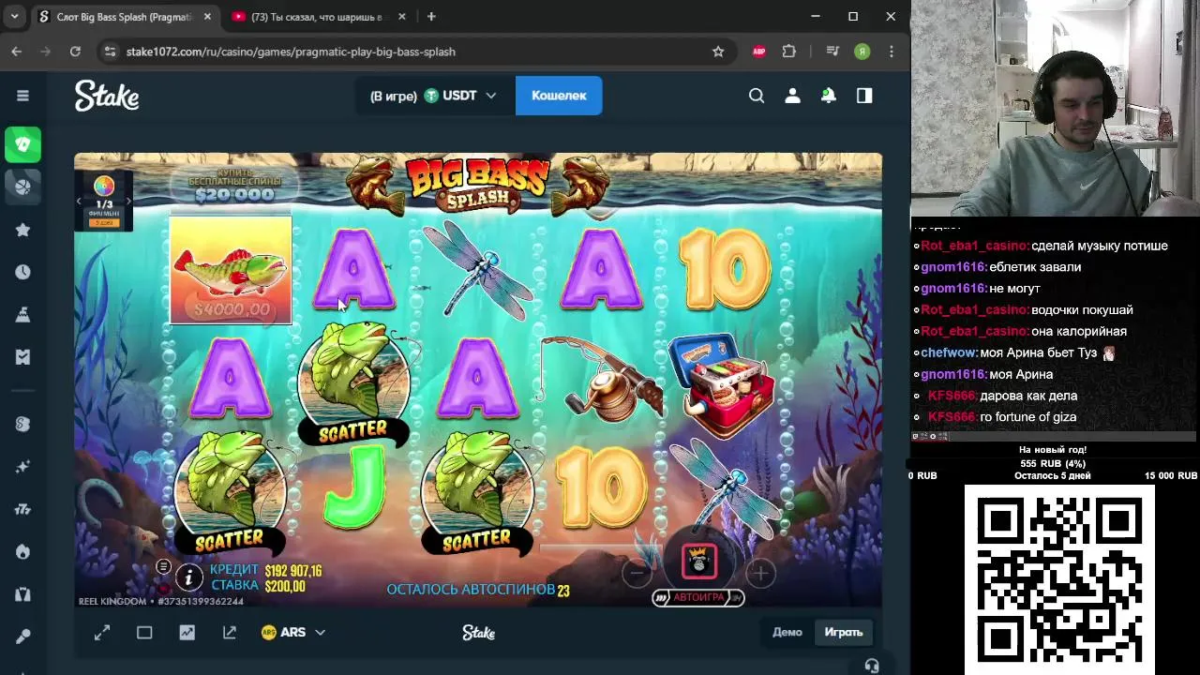Viewport: 1200px width, 675px height.
Task: Reload the page
Action: click(x=75, y=52)
